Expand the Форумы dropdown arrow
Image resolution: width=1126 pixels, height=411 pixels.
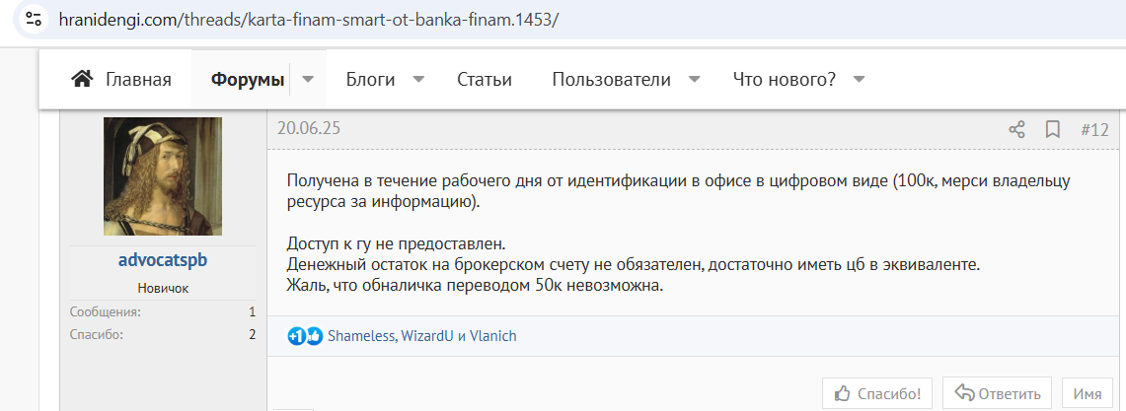tap(308, 79)
